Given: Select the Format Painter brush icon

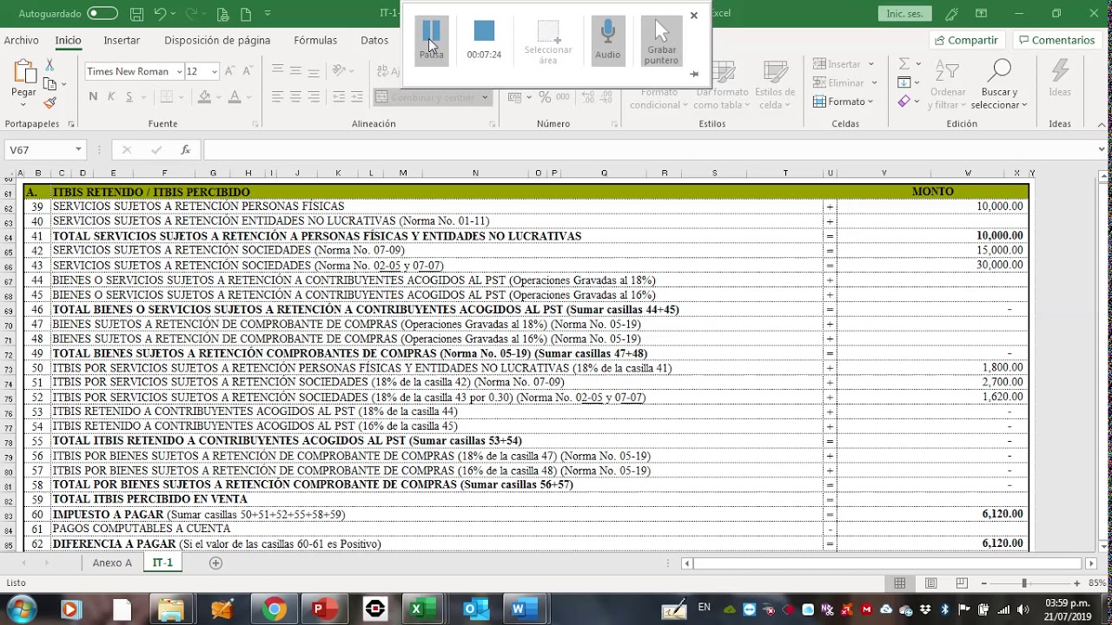Looking at the screenshot, I should point(50,102).
